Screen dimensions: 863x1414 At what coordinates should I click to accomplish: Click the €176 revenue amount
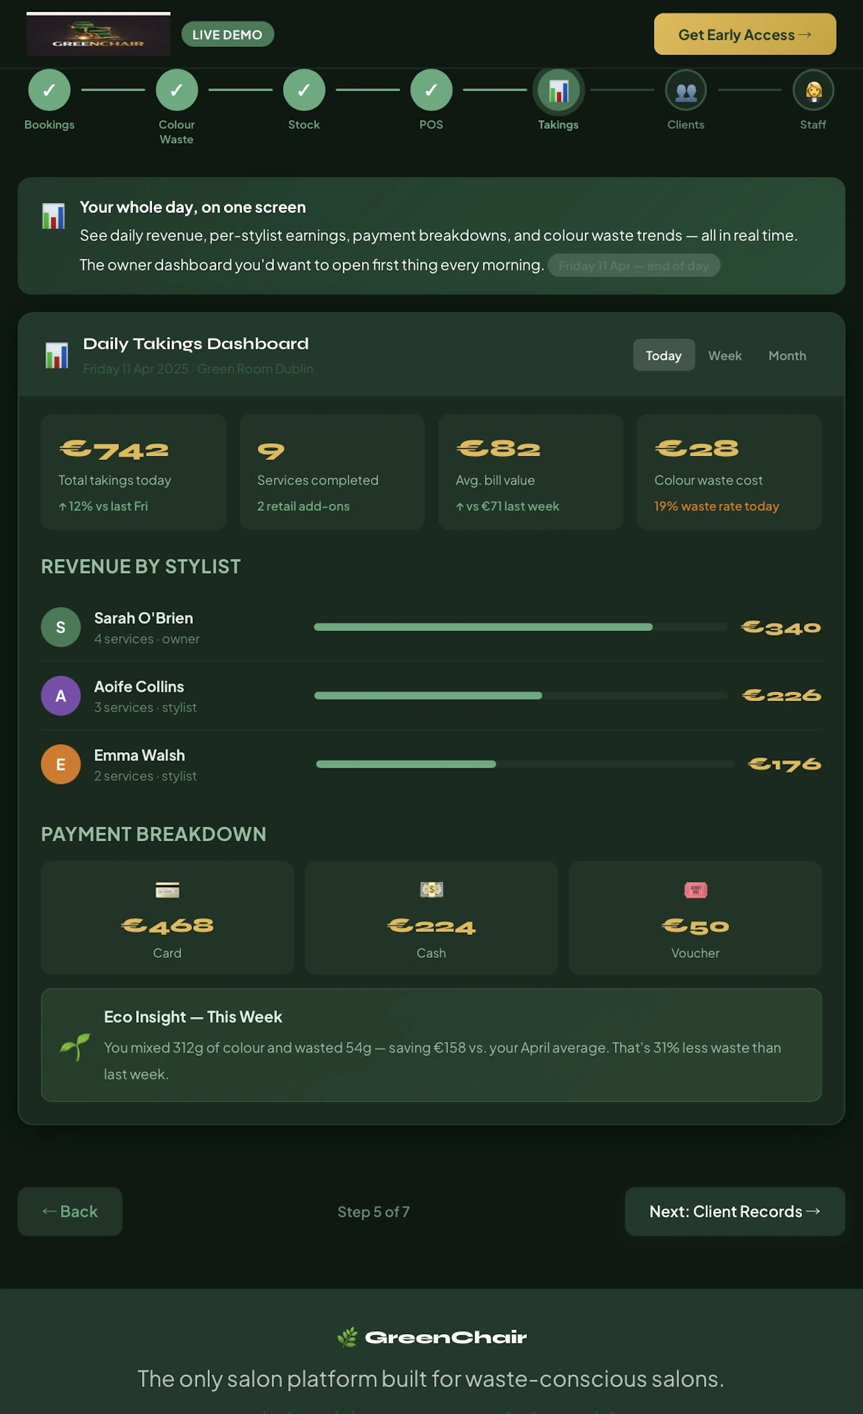point(784,764)
